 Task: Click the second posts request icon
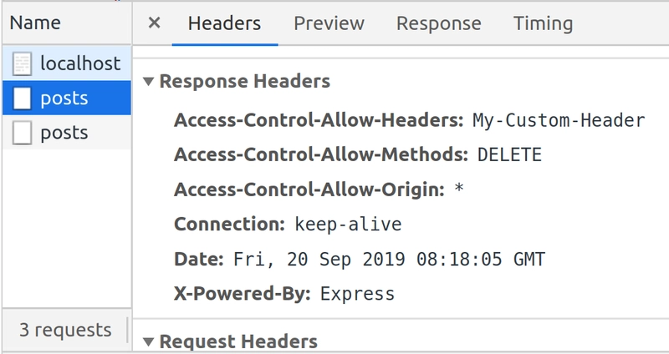coord(22,133)
